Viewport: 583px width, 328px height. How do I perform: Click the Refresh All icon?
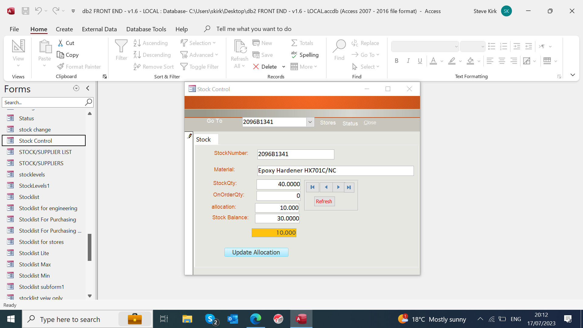coord(240,46)
